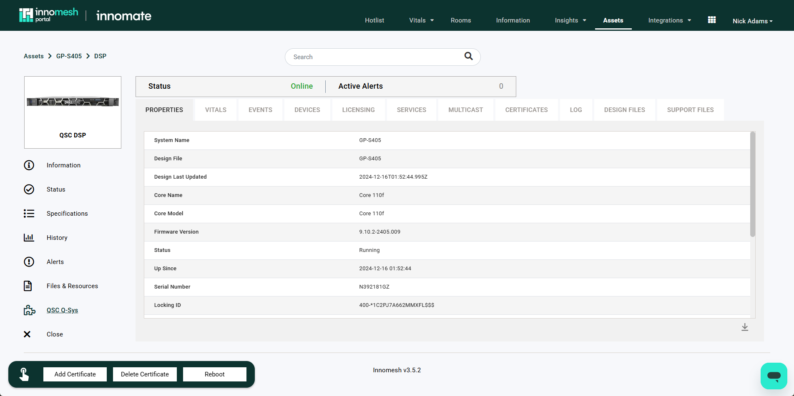This screenshot has height=396, width=794.
Task: Click the Core Model value Core 110f
Action: [x=372, y=214]
